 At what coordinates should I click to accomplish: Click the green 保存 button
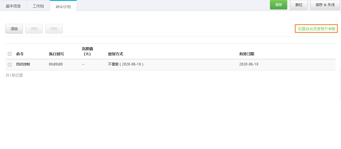[279, 5]
